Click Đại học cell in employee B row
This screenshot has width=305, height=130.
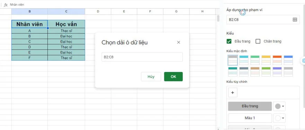66,36
